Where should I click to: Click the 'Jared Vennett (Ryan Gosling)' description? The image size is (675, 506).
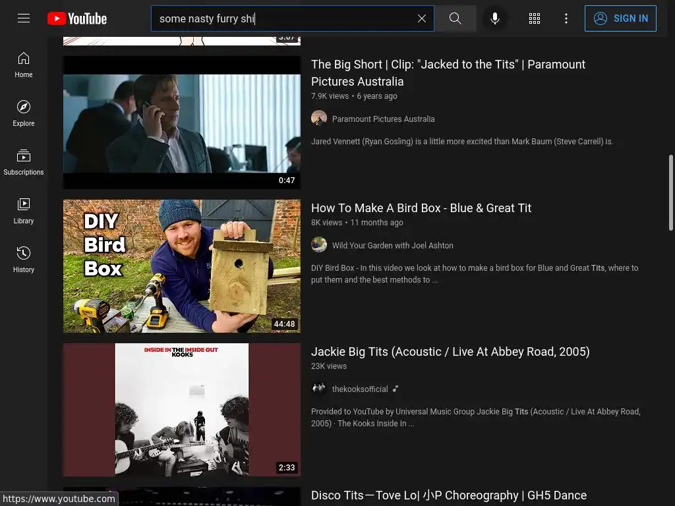(462, 142)
